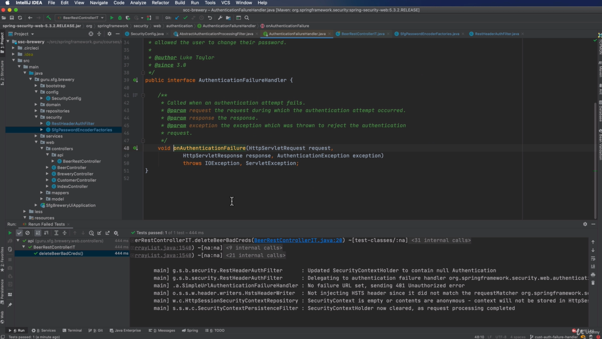Click the Debug bug icon in toolbar

click(x=119, y=18)
